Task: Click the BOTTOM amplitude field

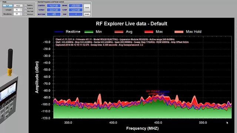Action: (54, 14)
